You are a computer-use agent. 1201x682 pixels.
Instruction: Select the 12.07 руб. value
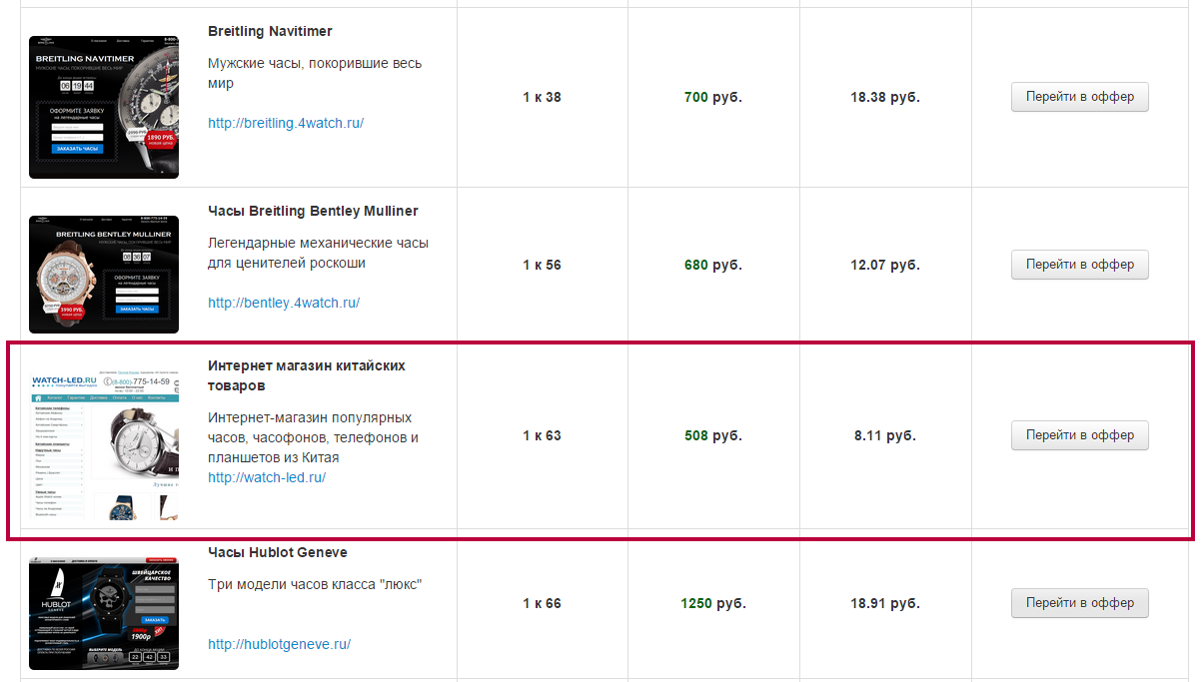[x=884, y=265]
